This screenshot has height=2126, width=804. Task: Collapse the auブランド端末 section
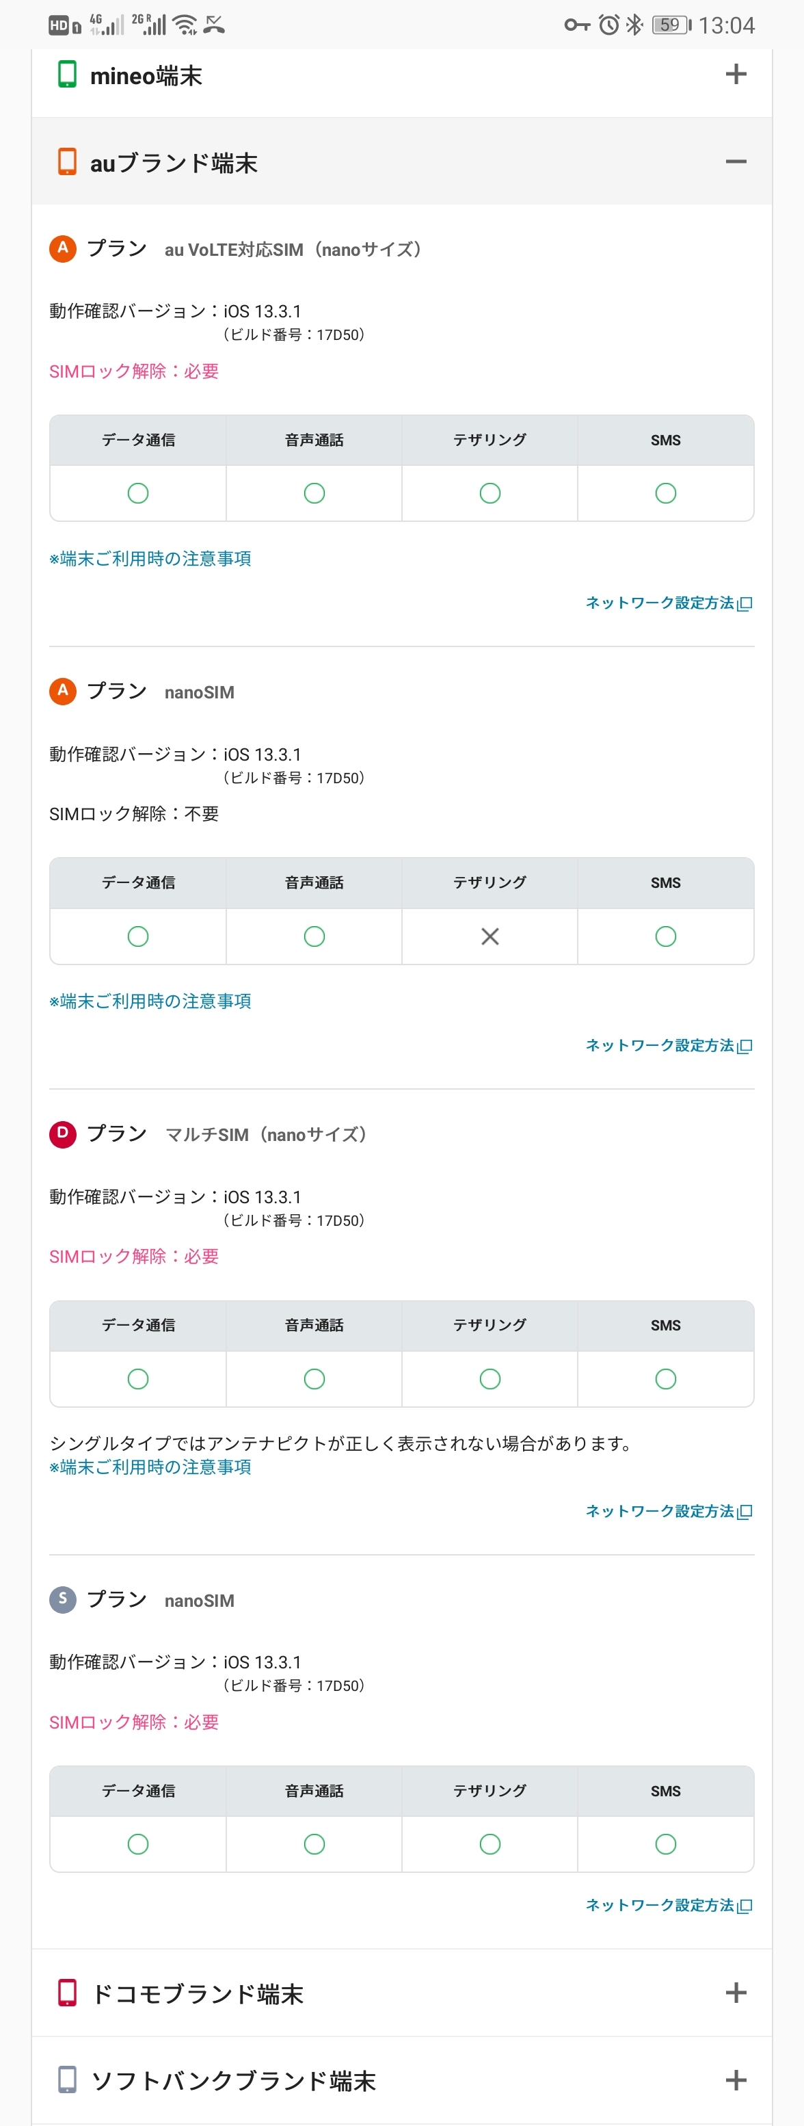click(x=736, y=161)
